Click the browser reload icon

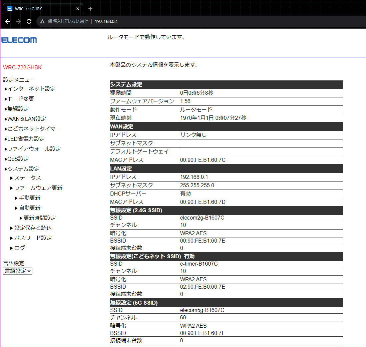pyautogui.click(x=29, y=21)
